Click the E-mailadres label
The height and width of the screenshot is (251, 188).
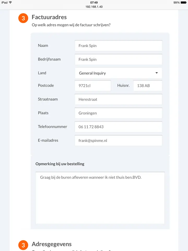coord(48,140)
